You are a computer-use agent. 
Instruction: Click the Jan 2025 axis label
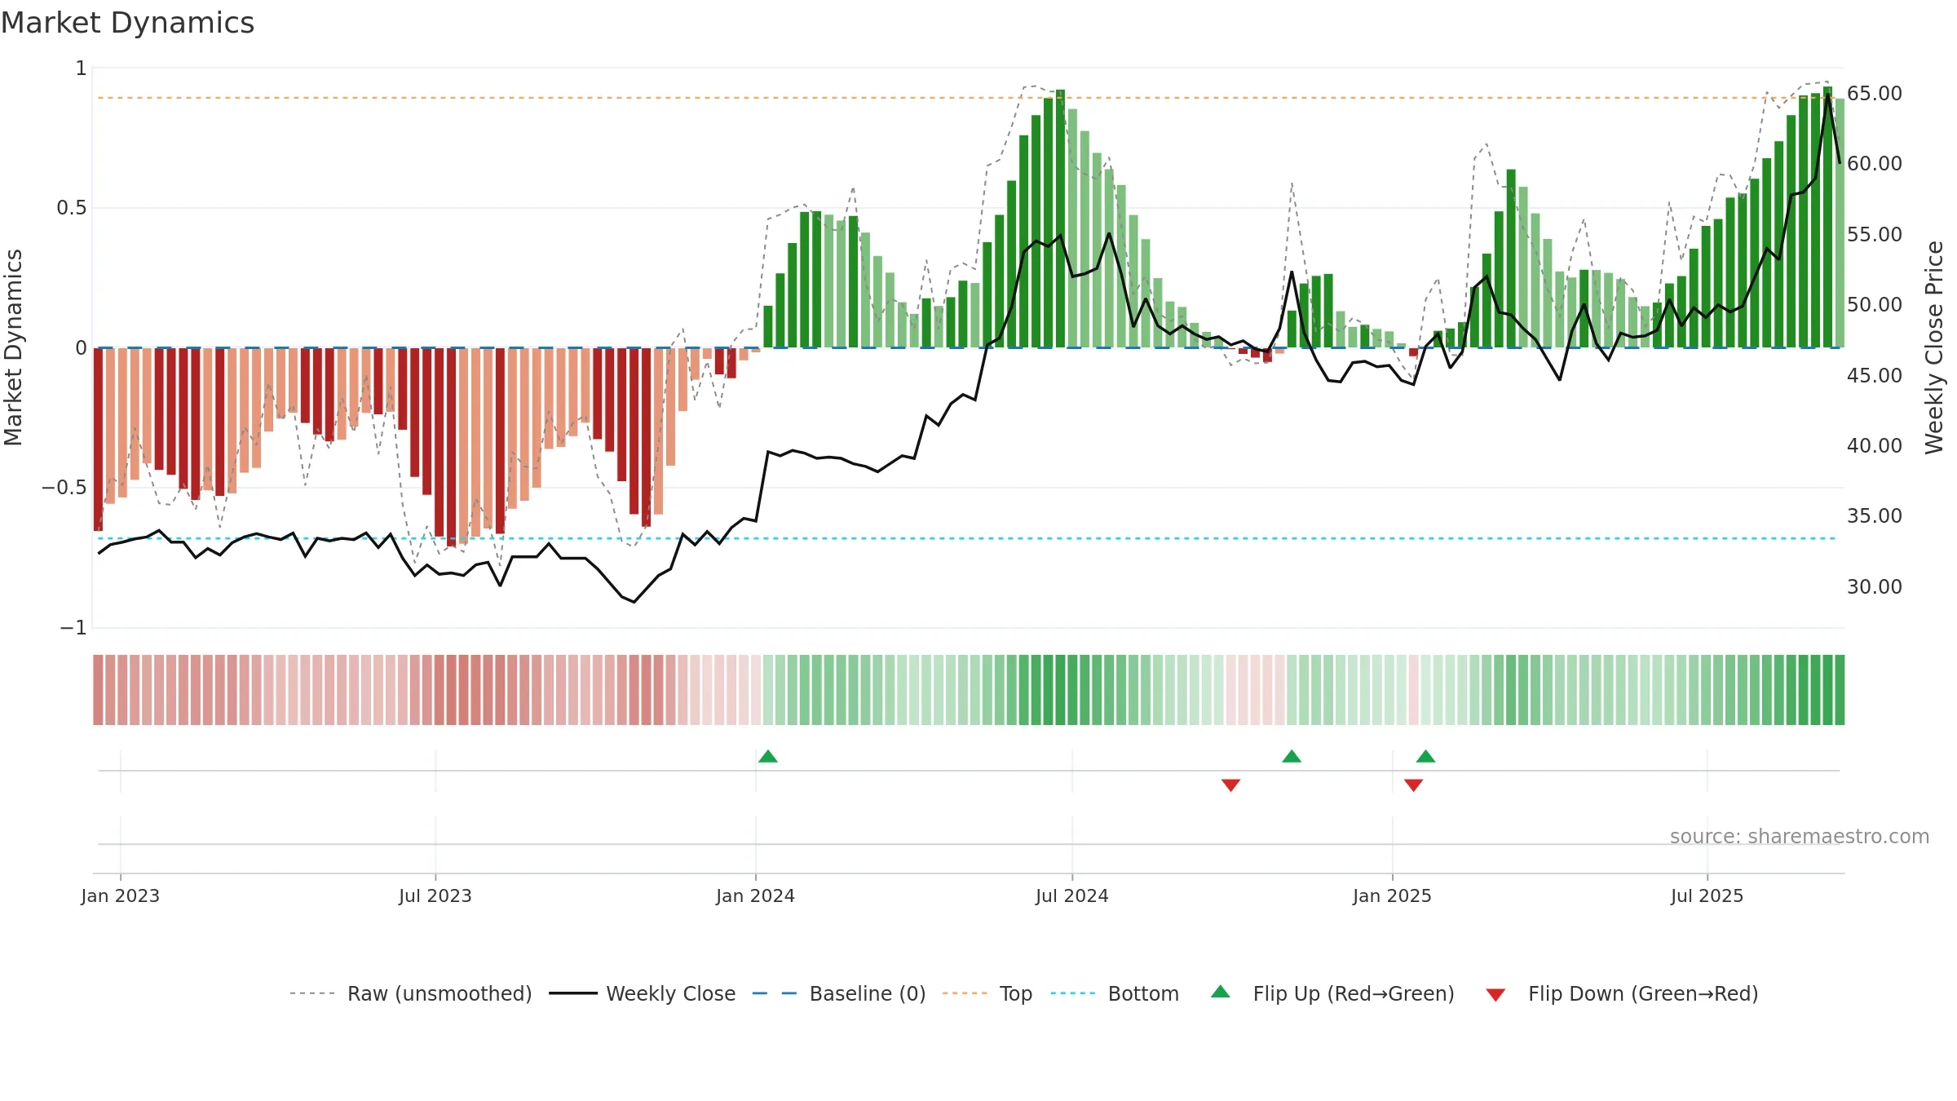coord(1393,895)
